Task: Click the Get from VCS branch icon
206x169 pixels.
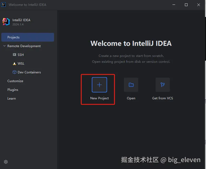Action: pyautogui.click(x=163, y=85)
